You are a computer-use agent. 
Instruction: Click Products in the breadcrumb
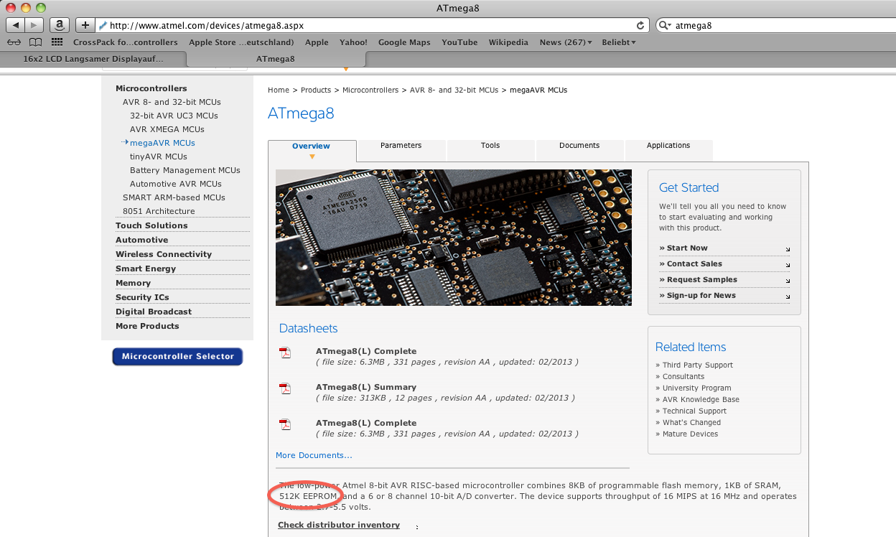click(316, 90)
